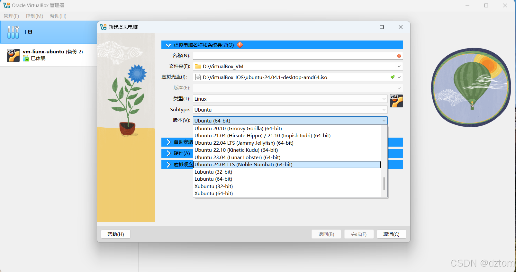This screenshot has height=272, width=516.
Task: Click the error indicator inside the 名称 field
Action: [399, 56]
